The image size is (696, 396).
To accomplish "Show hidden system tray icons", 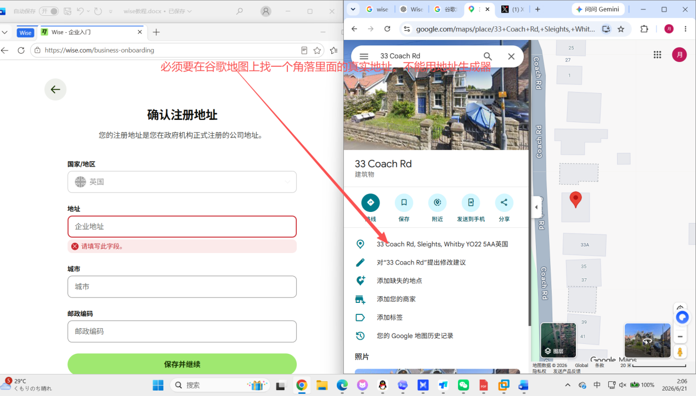I will click(x=569, y=384).
